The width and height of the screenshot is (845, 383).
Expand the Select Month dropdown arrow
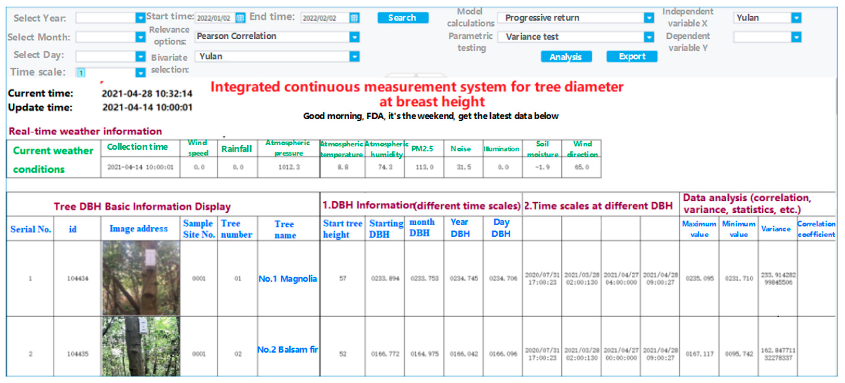point(140,37)
